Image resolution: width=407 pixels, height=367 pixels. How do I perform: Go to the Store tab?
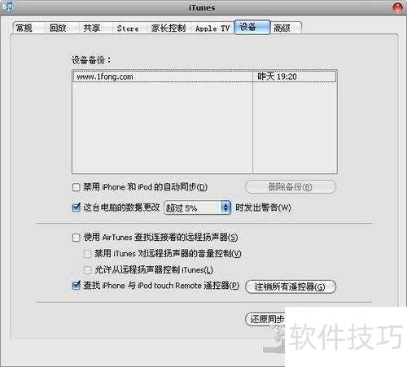click(129, 28)
